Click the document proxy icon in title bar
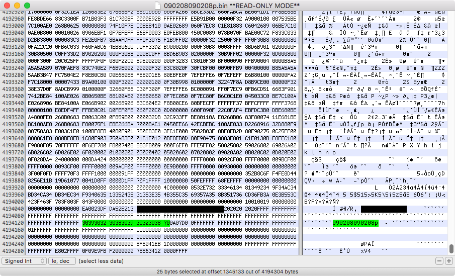 click(x=157, y=6)
